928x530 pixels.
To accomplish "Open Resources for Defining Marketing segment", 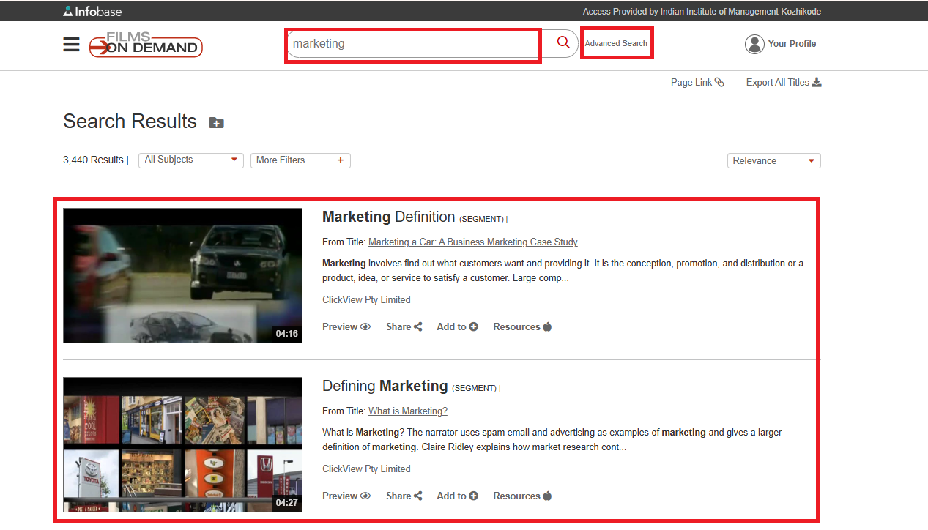I will click(521, 496).
